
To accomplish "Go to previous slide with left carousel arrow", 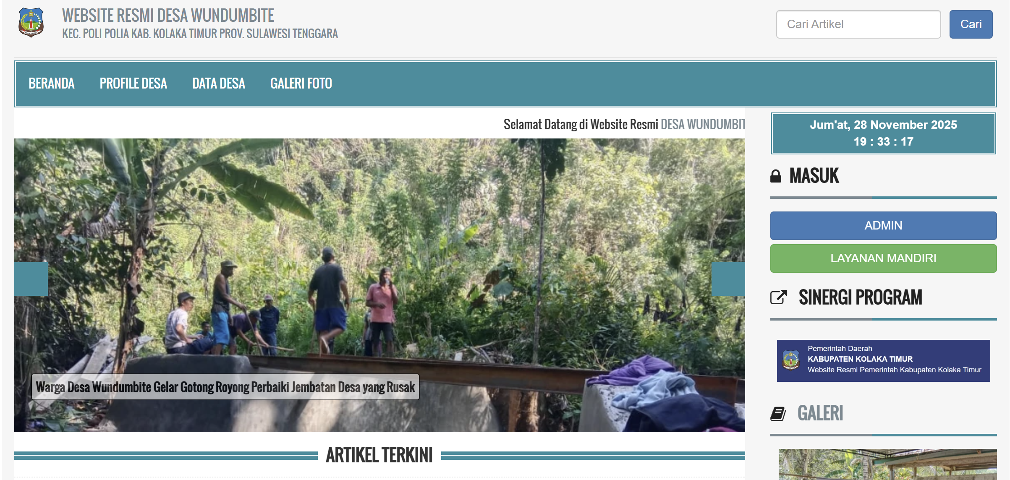I will (x=31, y=279).
